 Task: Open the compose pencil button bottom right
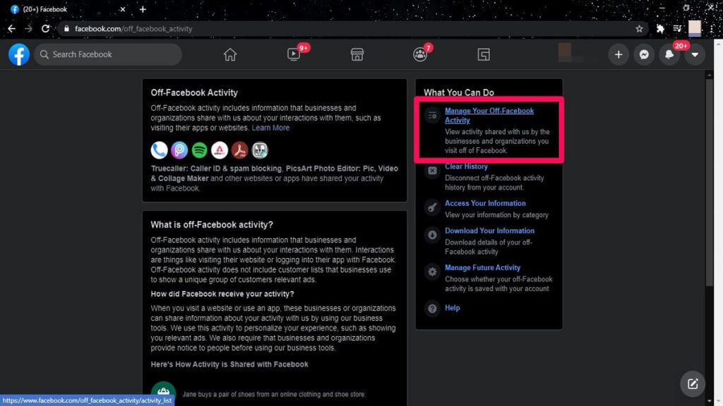pyautogui.click(x=692, y=383)
